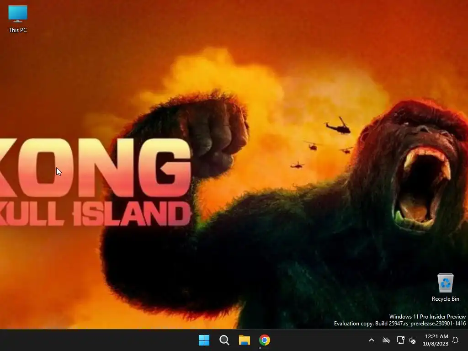Viewport: 468px width, 351px height.
Task: Launch File Explorer from taskbar
Action: tap(245, 340)
